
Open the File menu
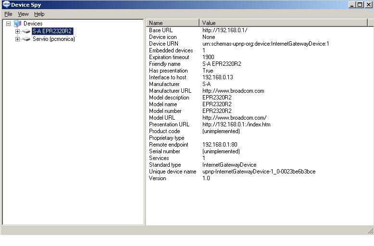pos(8,14)
